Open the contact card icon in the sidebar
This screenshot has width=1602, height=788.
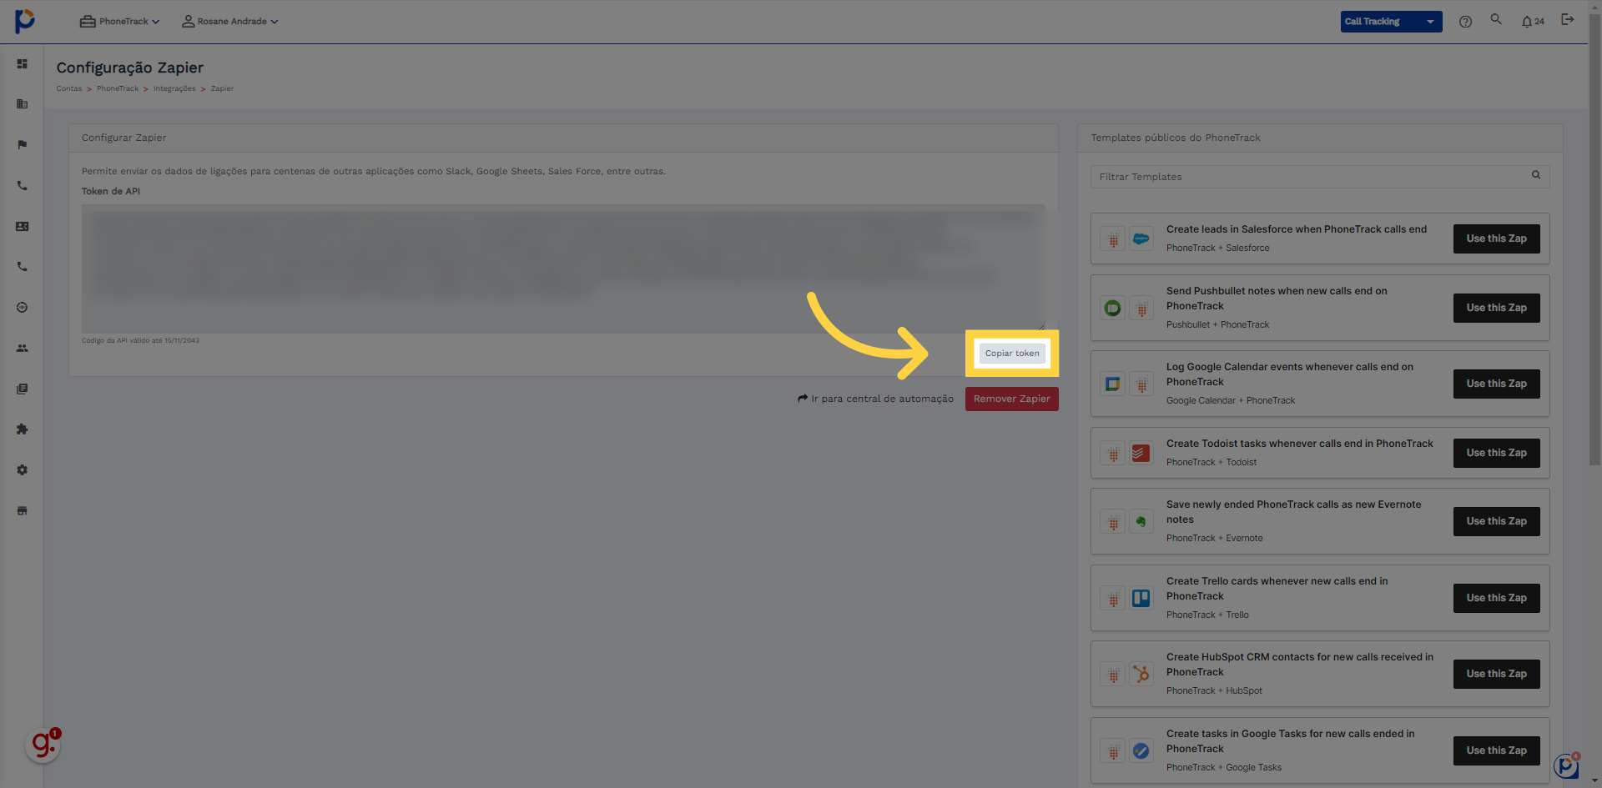pyautogui.click(x=23, y=226)
